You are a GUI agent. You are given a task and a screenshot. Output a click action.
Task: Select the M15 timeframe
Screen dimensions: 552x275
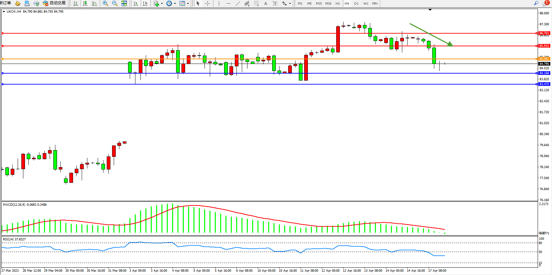[x=319, y=3]
